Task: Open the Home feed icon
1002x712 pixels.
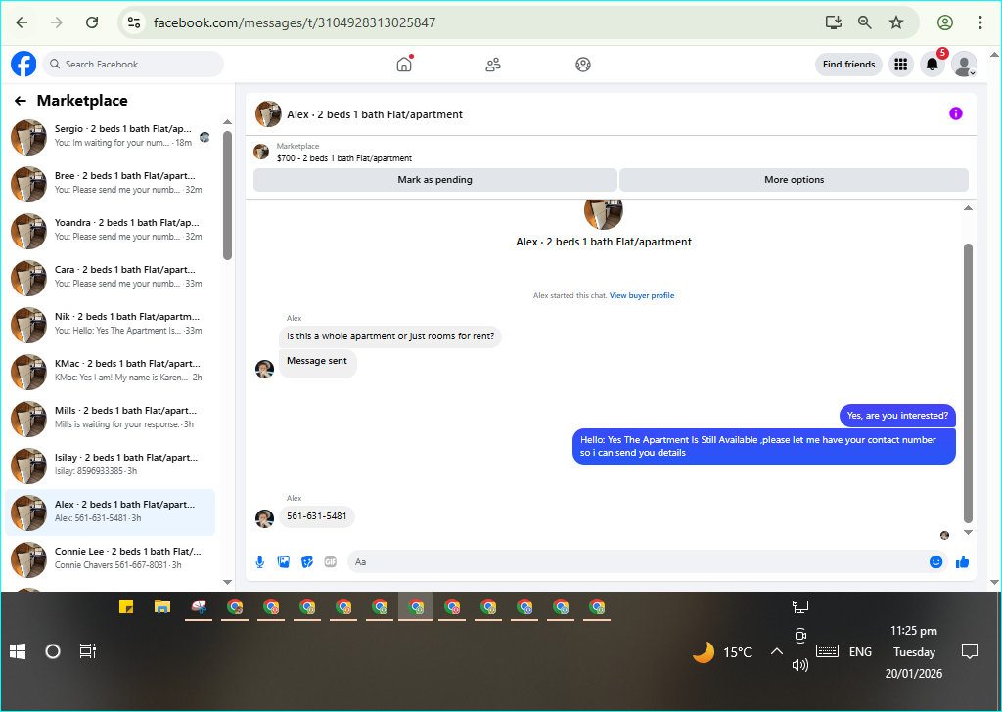Action: click(x=404, y=64)
